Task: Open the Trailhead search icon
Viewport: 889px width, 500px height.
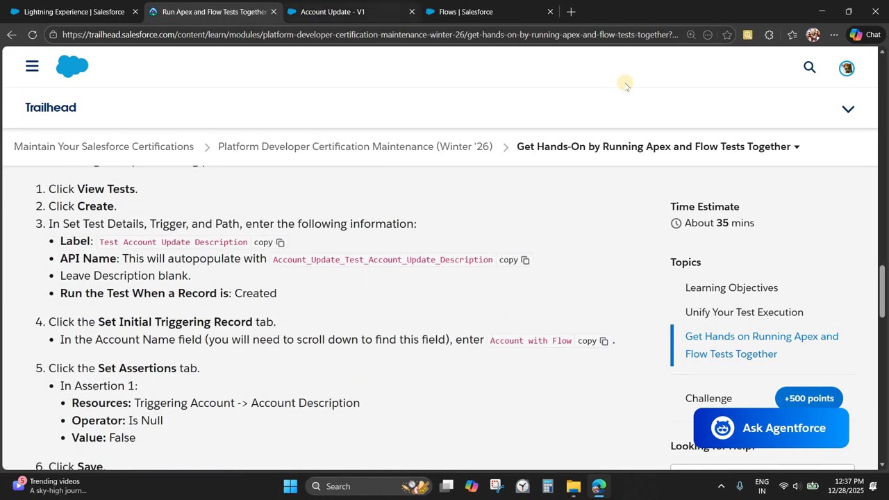Action: (810, 67)
